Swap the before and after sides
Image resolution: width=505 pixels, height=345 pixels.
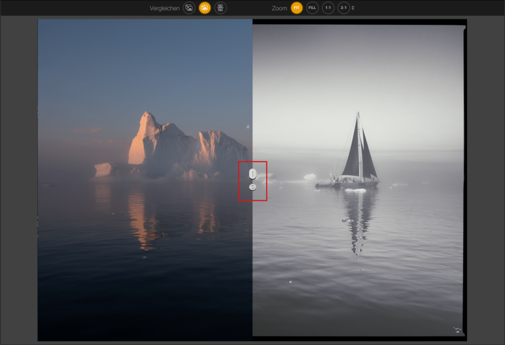click(x=252, y=187)
